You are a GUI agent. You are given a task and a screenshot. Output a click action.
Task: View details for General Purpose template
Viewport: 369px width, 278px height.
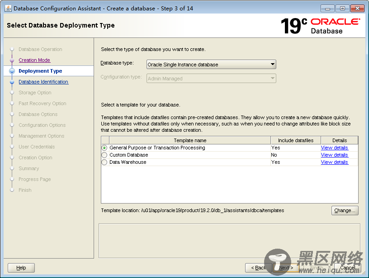[x=335, y=148]
